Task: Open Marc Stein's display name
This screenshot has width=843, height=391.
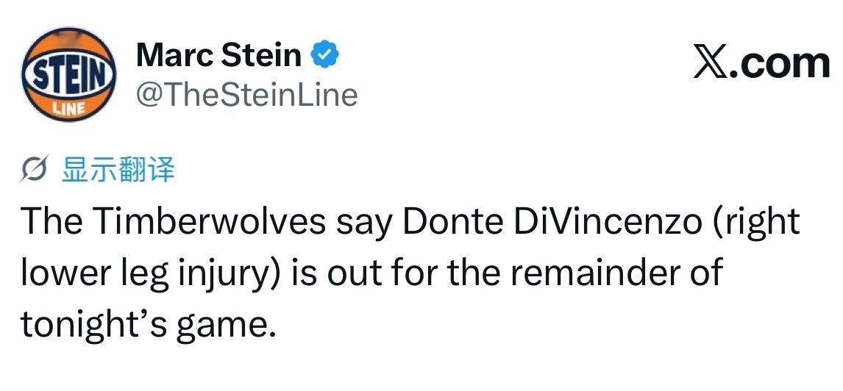Action: click(218, 55)
